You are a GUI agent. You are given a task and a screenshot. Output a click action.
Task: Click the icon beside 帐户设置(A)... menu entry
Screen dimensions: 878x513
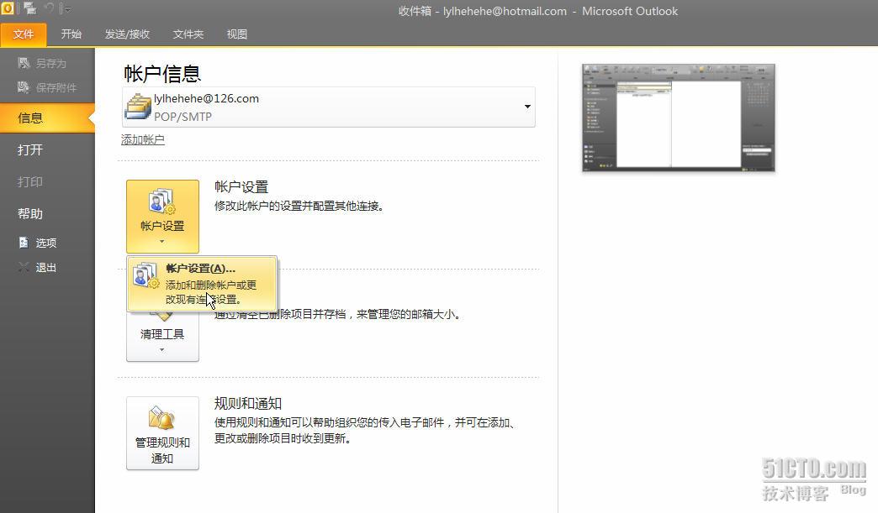145,275
